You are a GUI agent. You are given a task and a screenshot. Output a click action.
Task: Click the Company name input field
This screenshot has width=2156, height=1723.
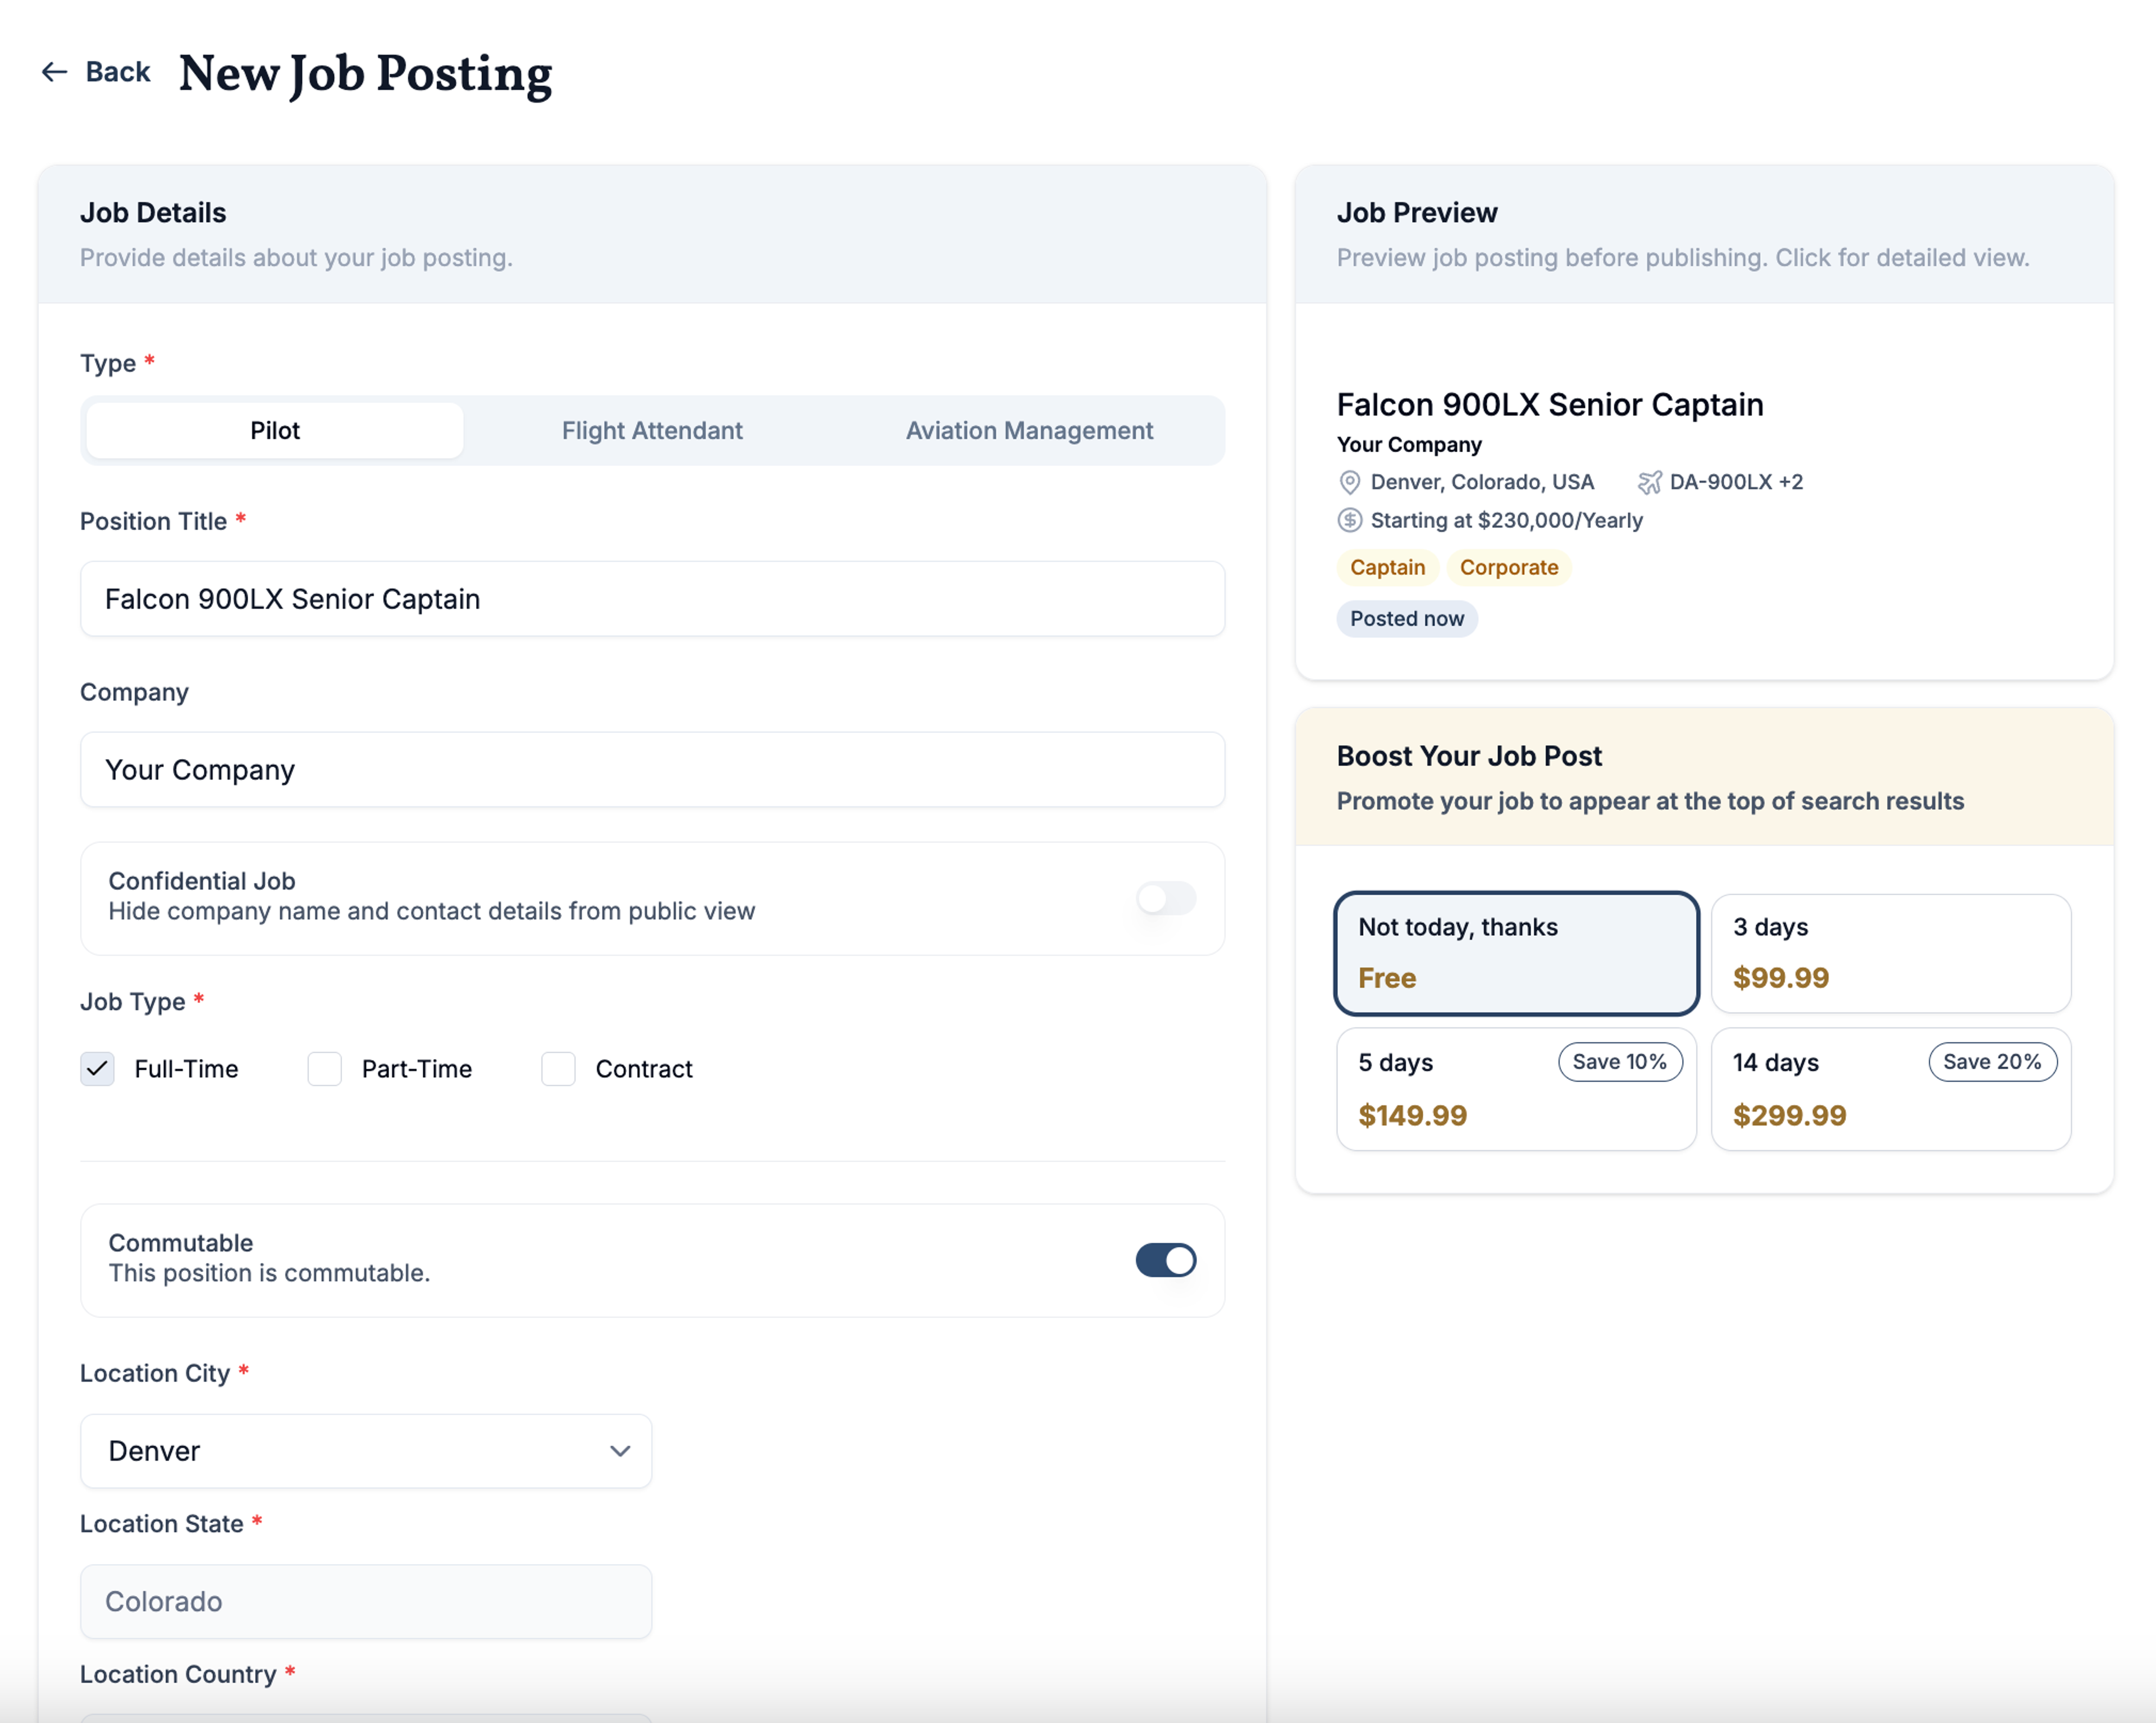pyautogui.click(x=652, y=770)
